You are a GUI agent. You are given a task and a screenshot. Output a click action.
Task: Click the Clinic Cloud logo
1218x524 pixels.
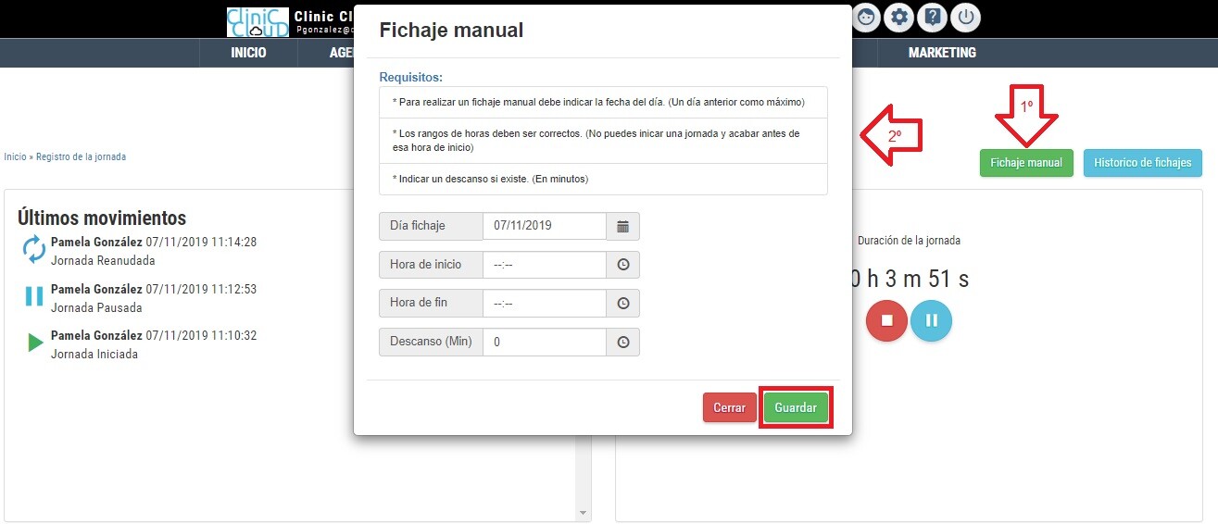pos(257,22)
